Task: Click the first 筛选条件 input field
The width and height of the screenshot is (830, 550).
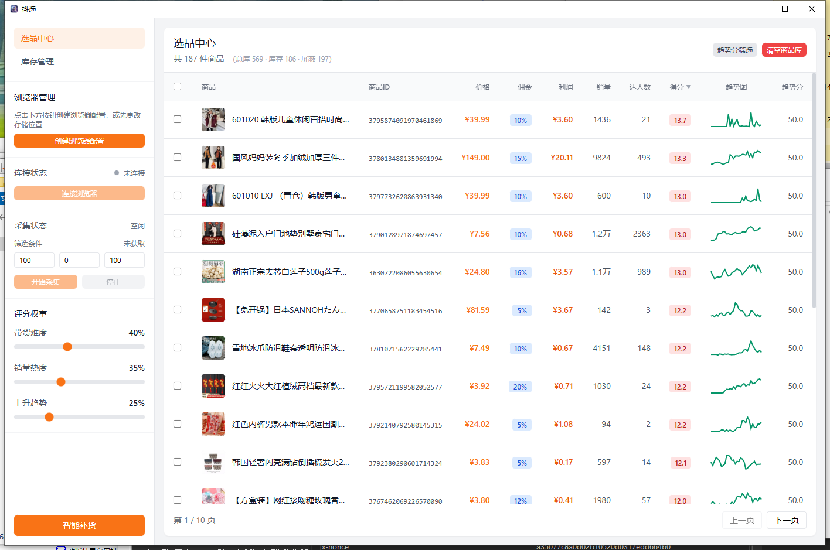Action: [33, 260]
